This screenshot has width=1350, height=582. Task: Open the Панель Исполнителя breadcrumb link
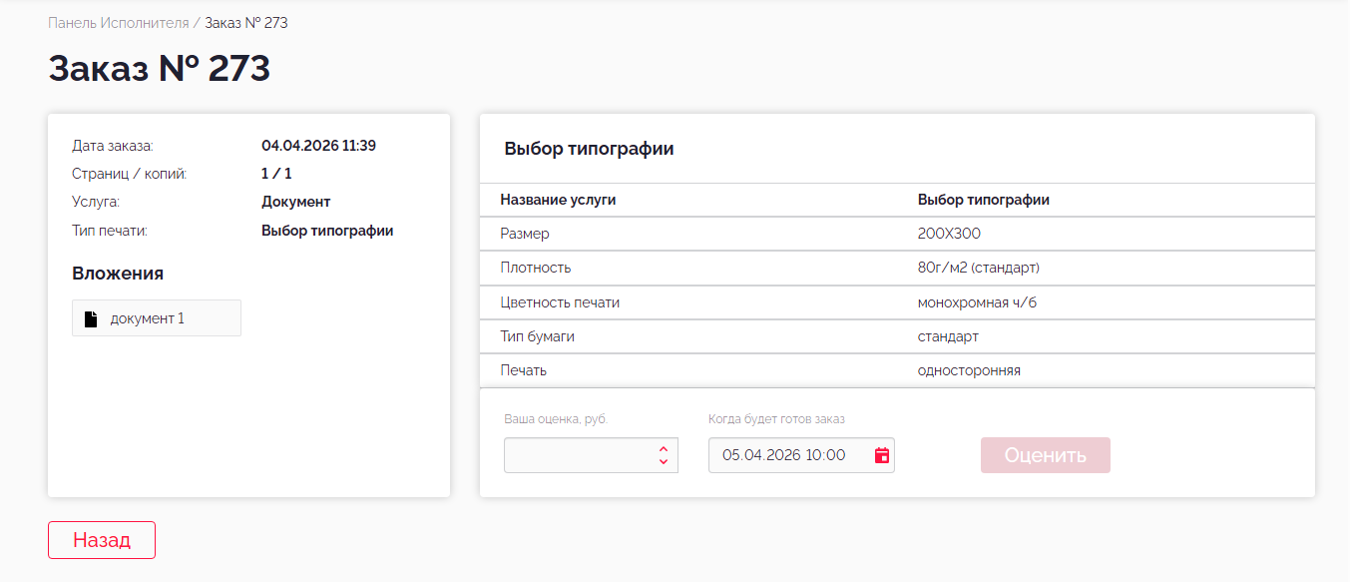[x=118, y=22]
